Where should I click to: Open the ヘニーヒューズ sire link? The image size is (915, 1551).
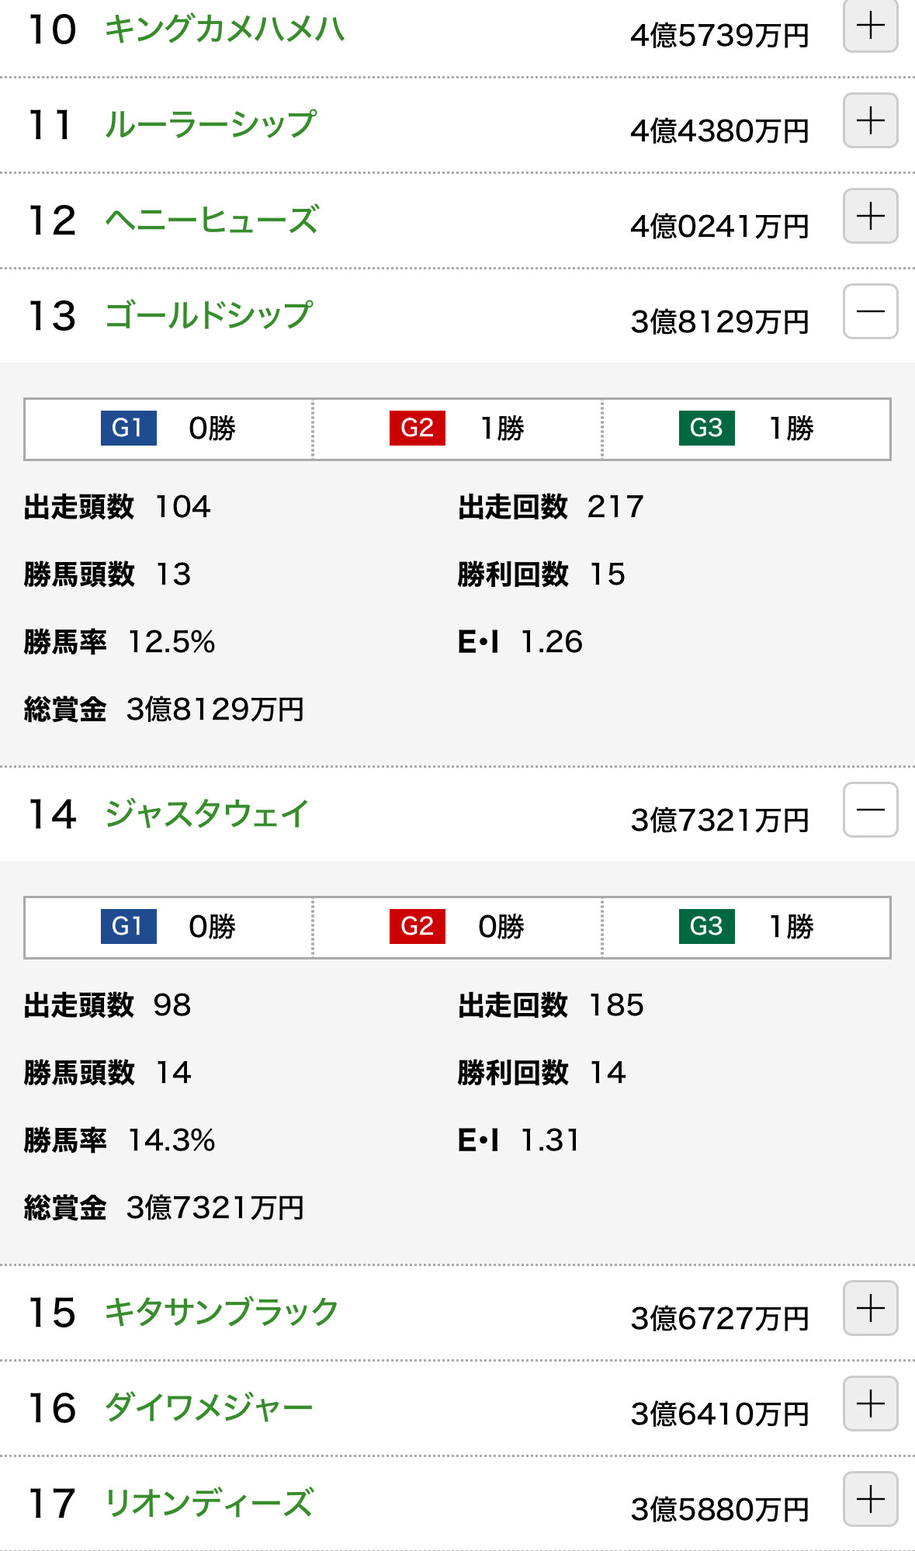pos(211,220)
